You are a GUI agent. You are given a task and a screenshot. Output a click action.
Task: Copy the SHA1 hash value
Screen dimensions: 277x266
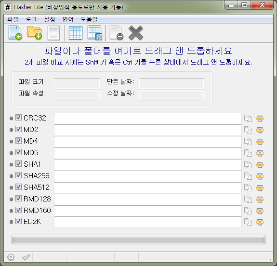(248, 164)
